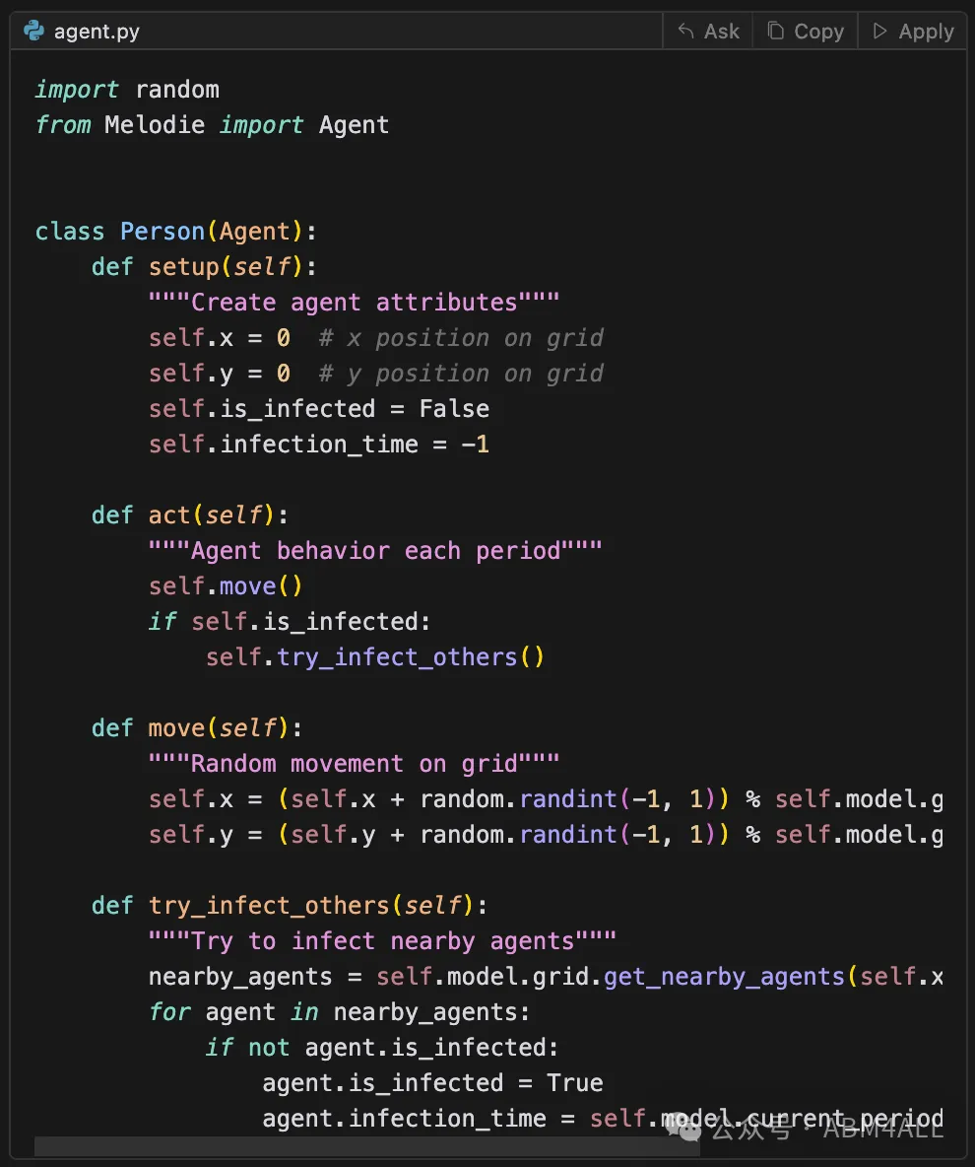The width and height of the screenshot is (975, 1167).
Task: Click the Melodie module name in import line
Action: 154,124
